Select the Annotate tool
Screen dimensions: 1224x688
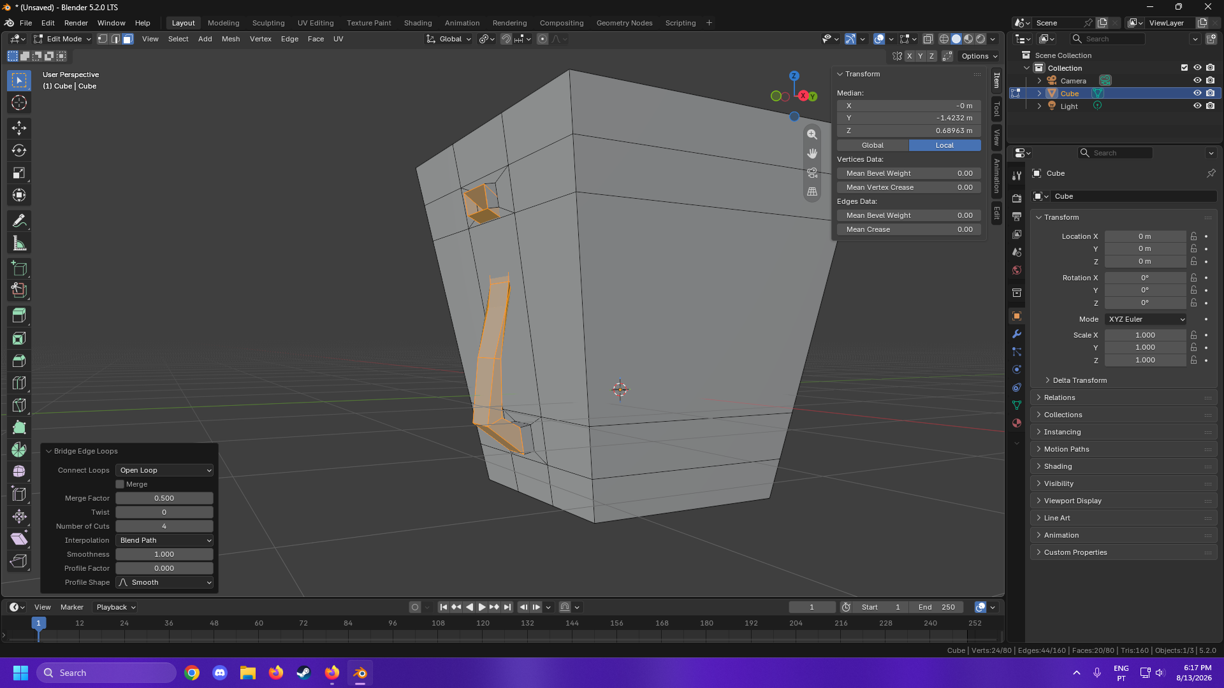click(x=19, y=220)
